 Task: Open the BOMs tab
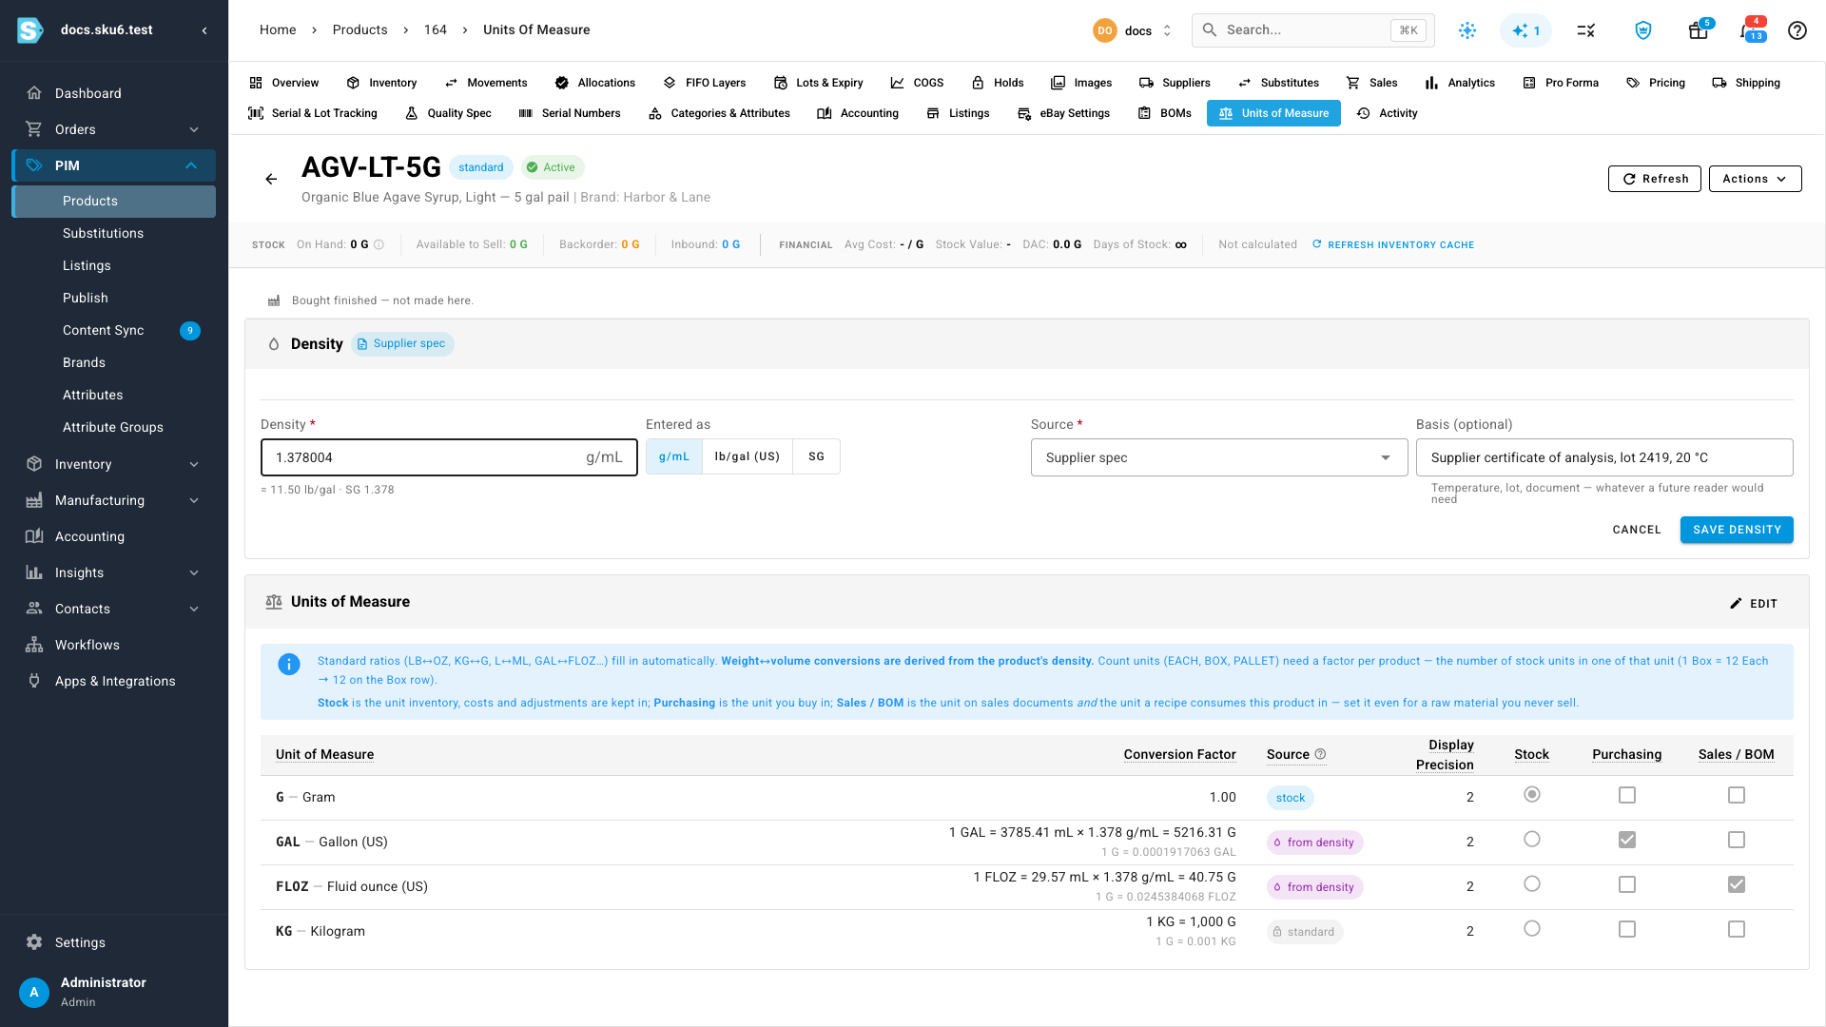click(x=1164, y=113)
